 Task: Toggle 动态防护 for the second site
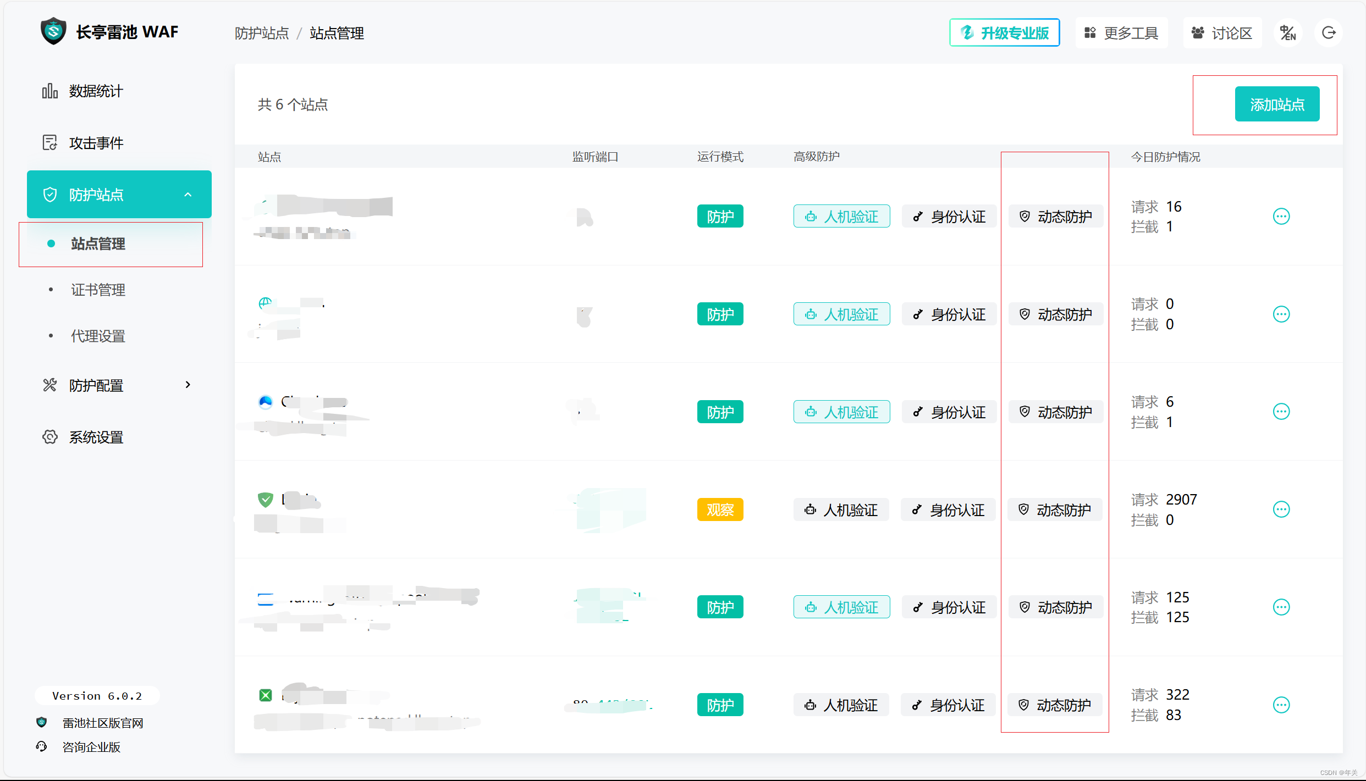point(1055,314)
